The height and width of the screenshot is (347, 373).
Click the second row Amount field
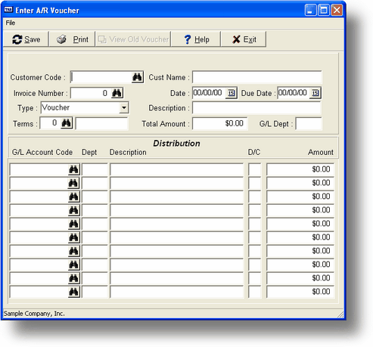pyautogui.click(x=300, y=183)
